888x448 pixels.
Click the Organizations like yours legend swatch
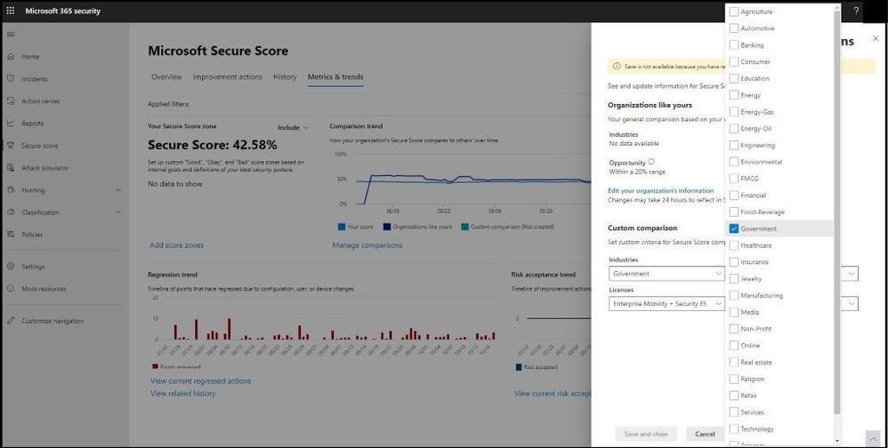point(387,227)
